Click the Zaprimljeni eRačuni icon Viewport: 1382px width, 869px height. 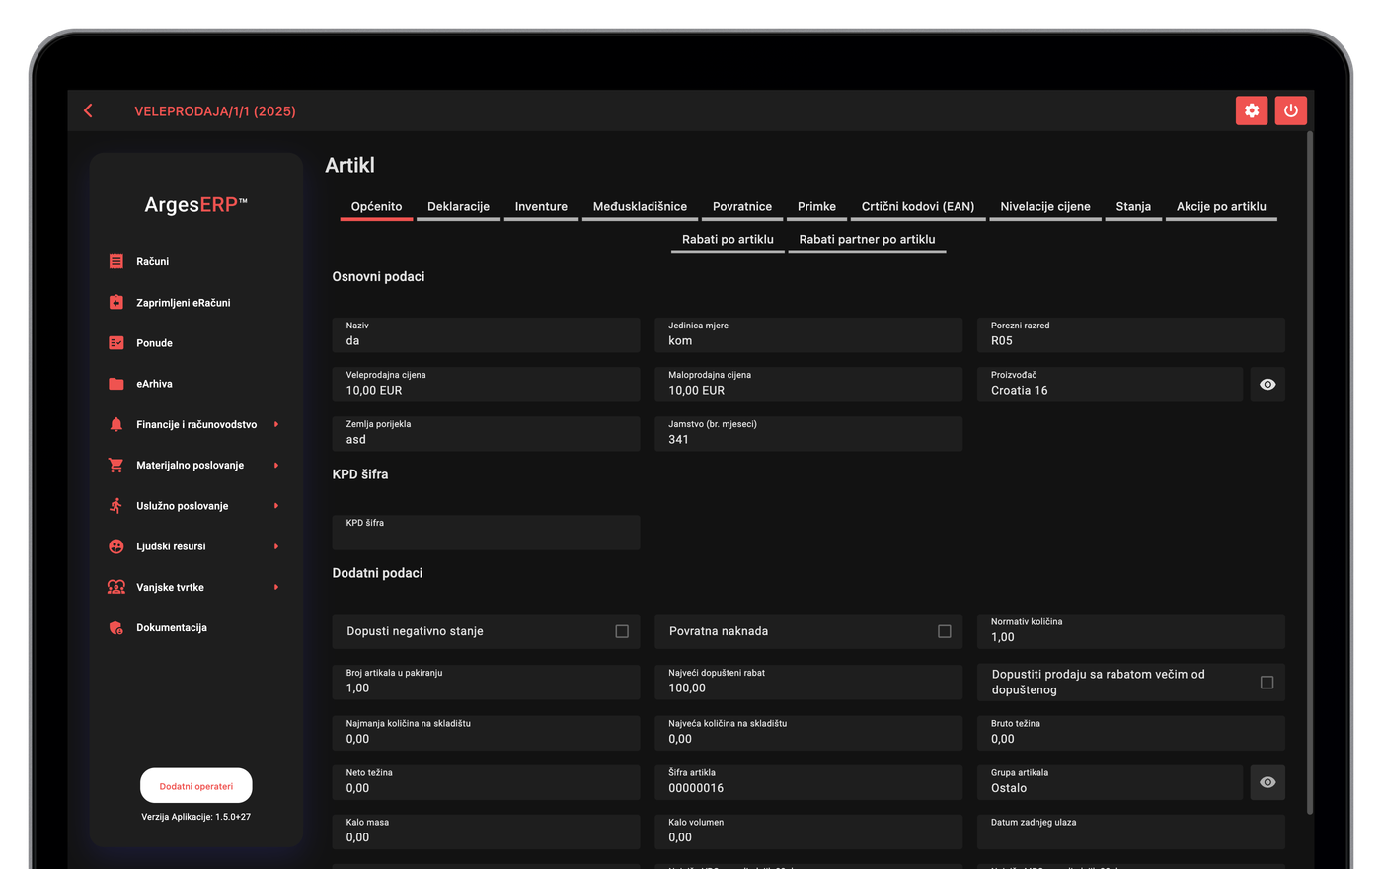click(116, 302)
